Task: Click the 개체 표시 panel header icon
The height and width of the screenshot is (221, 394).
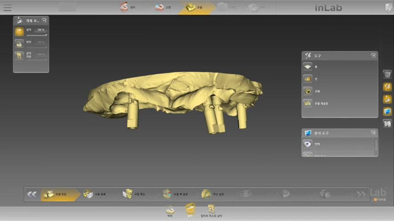Action: [x=20, y=20]
